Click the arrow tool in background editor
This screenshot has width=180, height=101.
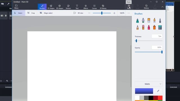tap(8, 4)
